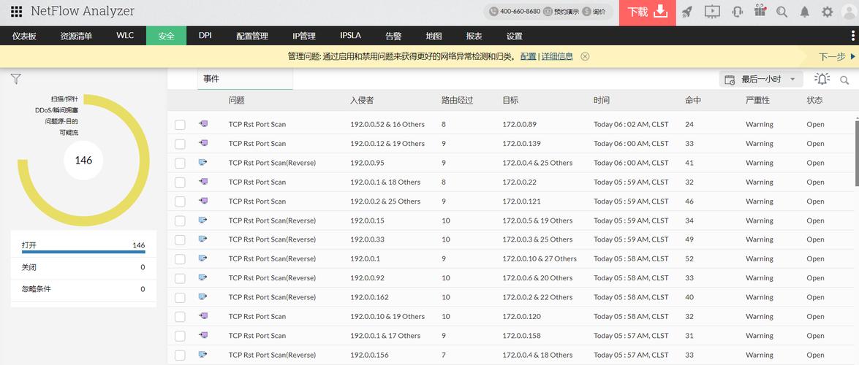Click the red 下载 download button
The height and width of the screenshot is (365, 859).
pos(647,12)
